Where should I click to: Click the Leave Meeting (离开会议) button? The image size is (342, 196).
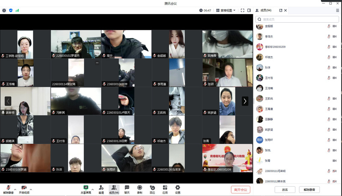[x=241, y=190]
